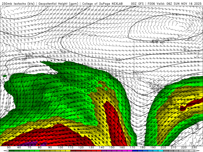Screen dimensions: 203x152
Task: Click the 190 kts color bar label
Action: (x=153, y=147)
